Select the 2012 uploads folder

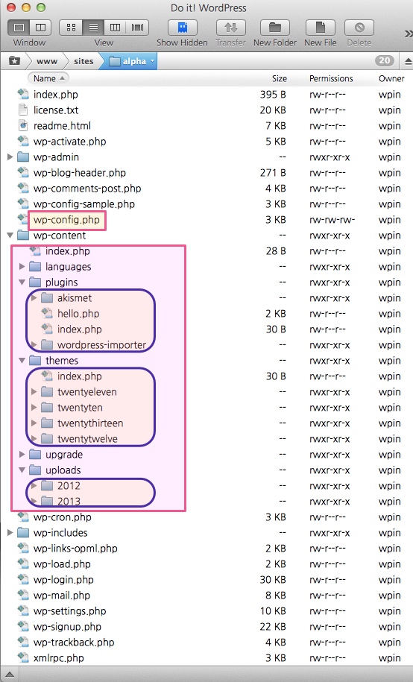(69, 486)
